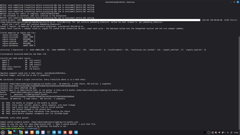Click the 'demo-seeder OK (70 events)' line
Viewport: 240px width, 135px height.
21,69
